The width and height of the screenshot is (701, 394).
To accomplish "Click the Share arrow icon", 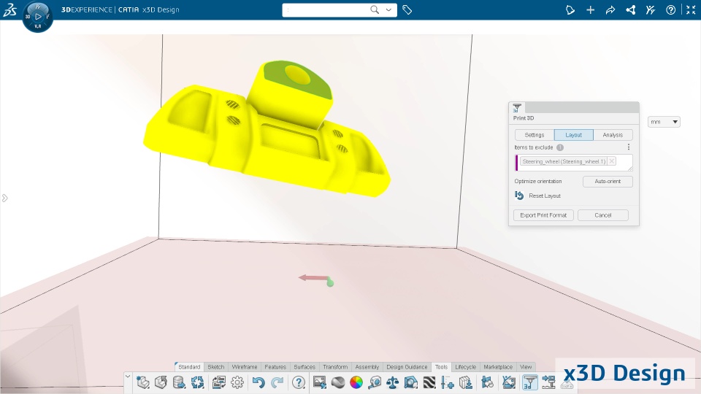I will [x=610, y=9].
